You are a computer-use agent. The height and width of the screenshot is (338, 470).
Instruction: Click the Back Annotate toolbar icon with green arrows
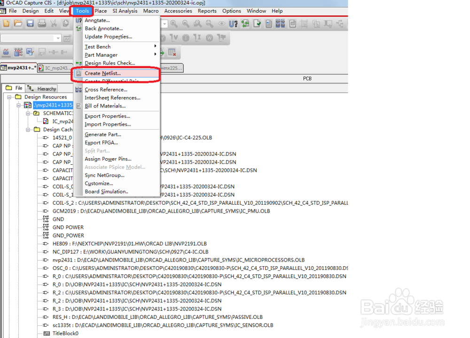pyautogui.click(x=245, y=23)
